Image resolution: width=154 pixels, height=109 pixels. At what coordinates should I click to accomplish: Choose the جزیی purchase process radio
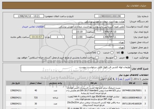coord(127,58)
